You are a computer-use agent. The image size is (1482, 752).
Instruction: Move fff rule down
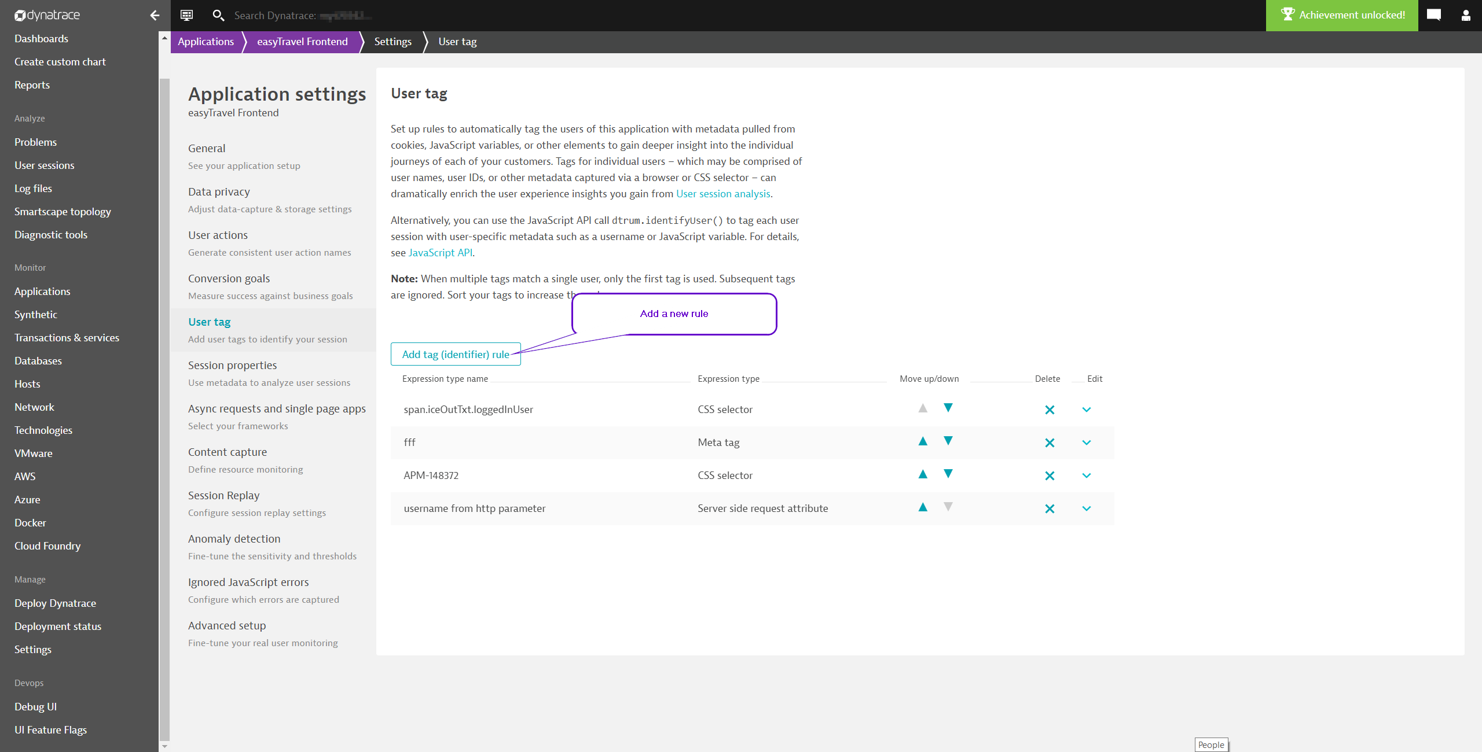click(x=948, y=441)
